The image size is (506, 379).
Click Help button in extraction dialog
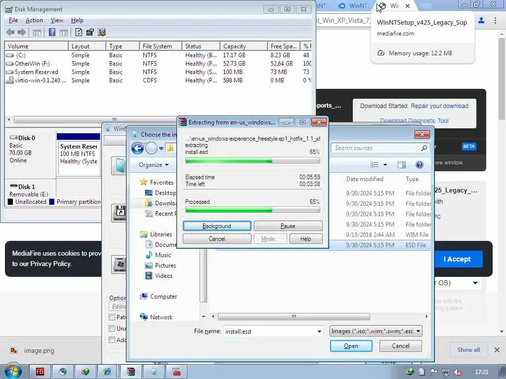[x=305, y=239]
